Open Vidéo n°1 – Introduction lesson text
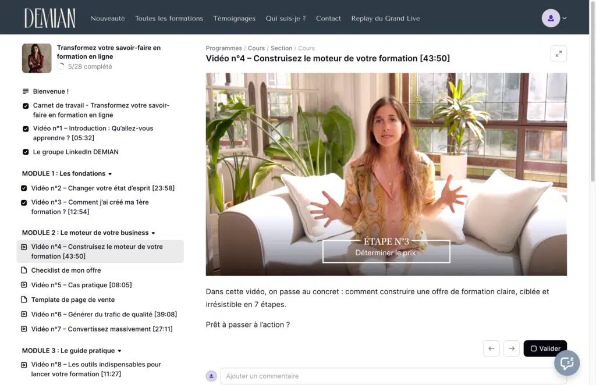 click(x=93, y=133)
